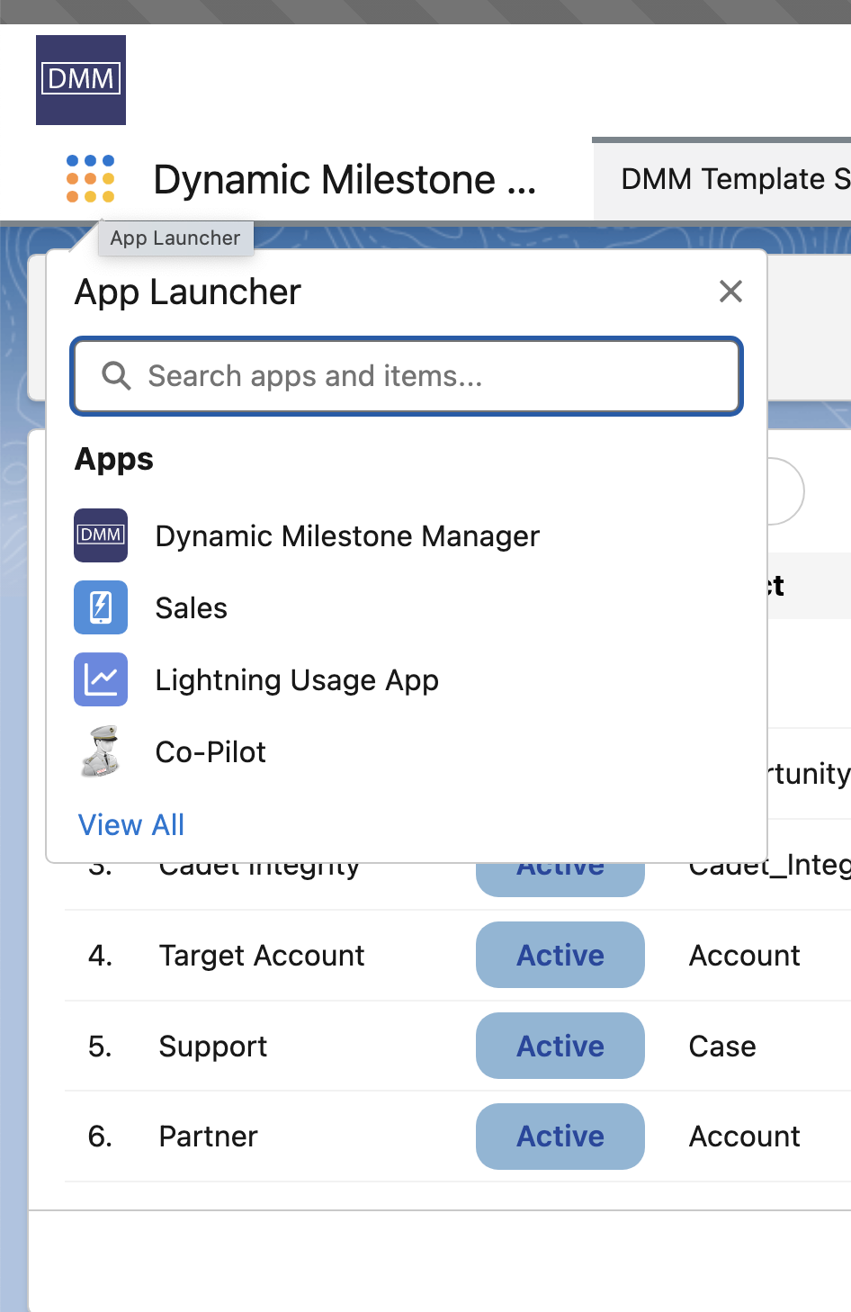851x1312 pixels.
Task: Select the Partner row name
Action: [x=209, y=1137]
